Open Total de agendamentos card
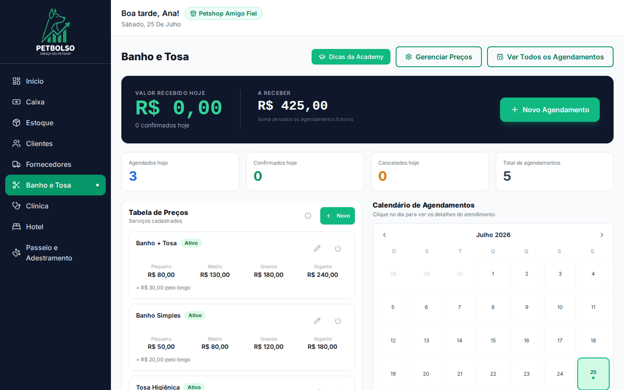 pyautogui.click(x=555, y=172)
